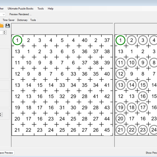Open the Tools menu in the menu bar
Viewport: 157px width, 157px height.
(41, 9)
